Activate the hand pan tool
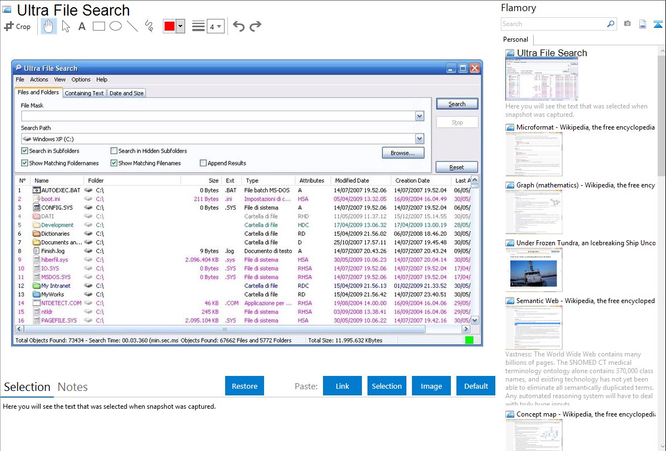666x451 pixels. [x=49, y=26]
